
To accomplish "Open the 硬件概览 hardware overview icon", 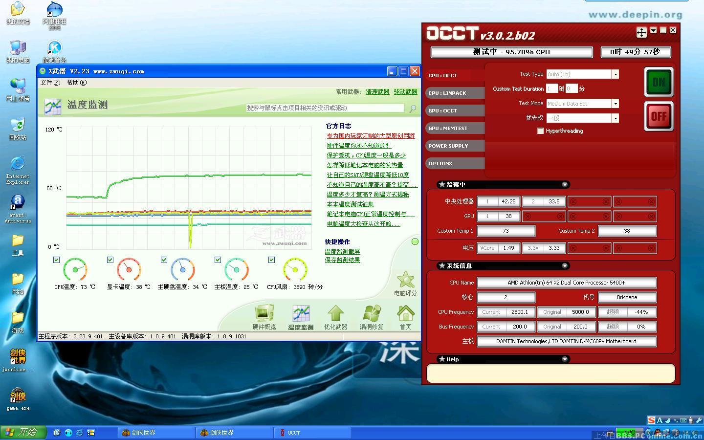I will [264, 317].
